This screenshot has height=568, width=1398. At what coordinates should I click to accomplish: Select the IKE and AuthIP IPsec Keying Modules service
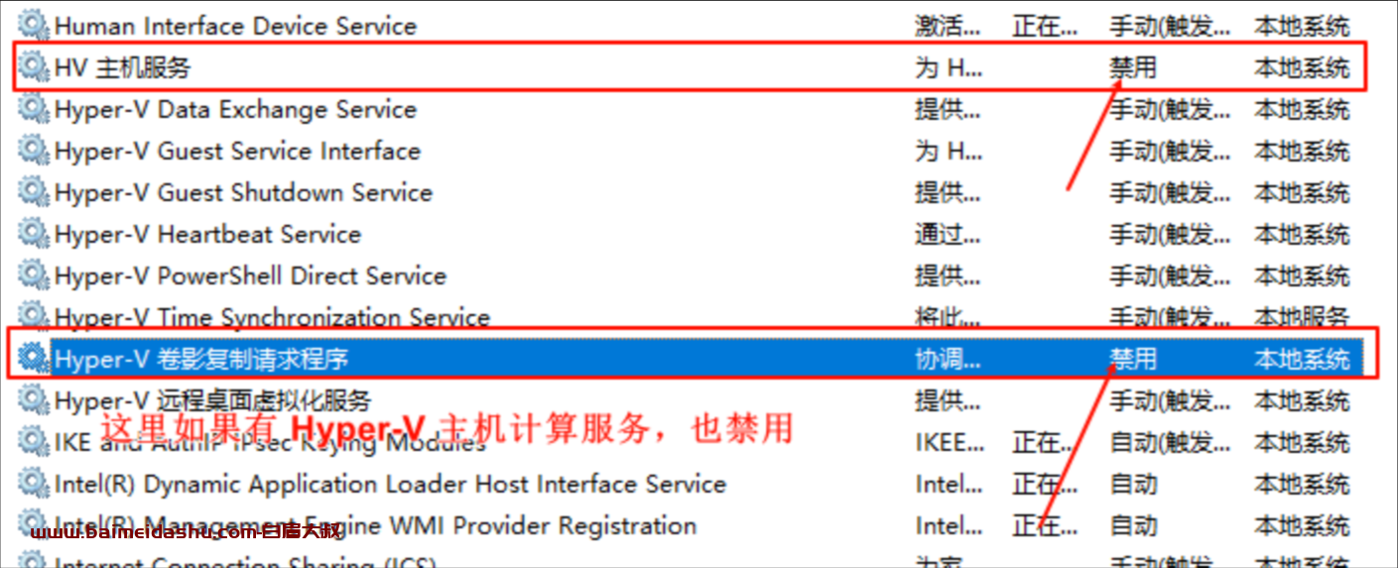pos(270,443)
